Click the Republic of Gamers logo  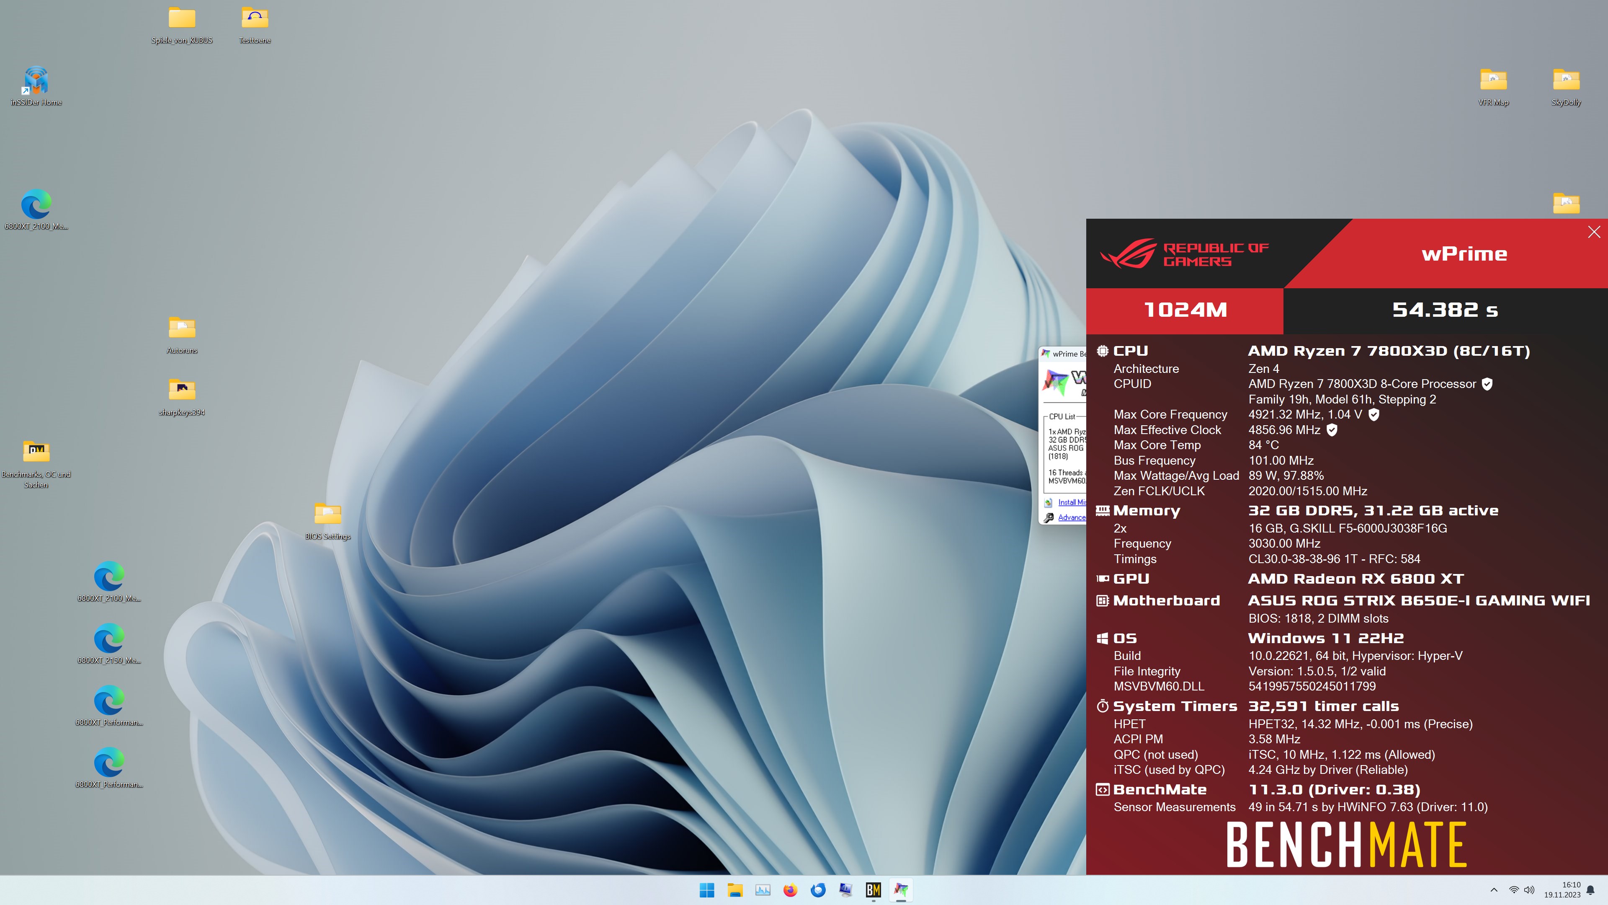click(x=1184, y=253)
